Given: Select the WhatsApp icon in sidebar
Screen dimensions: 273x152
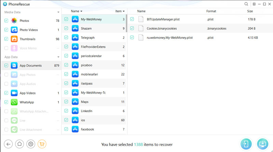Looking at the screenshot, I should point(14,102).
